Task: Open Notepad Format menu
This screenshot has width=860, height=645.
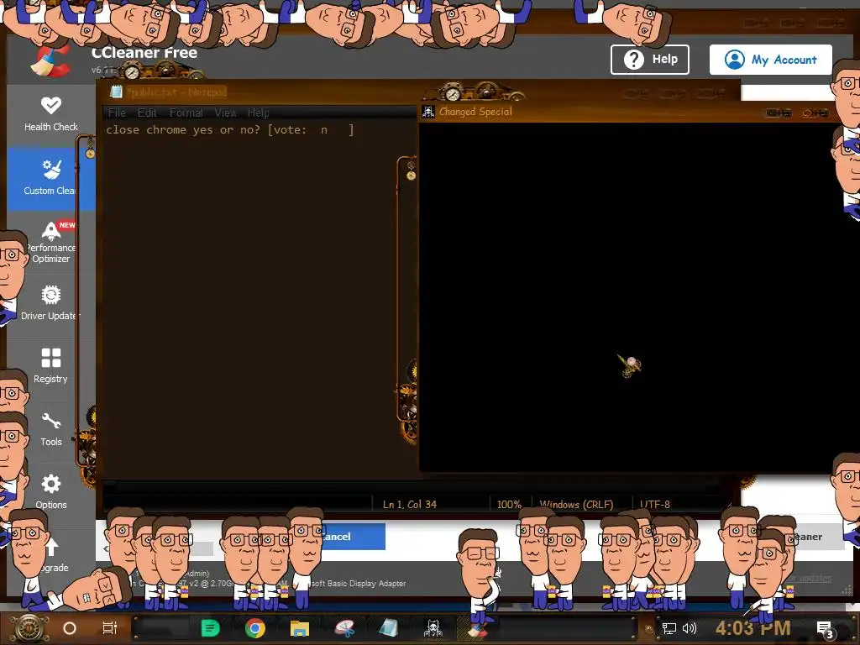Action: coord(186,113)
